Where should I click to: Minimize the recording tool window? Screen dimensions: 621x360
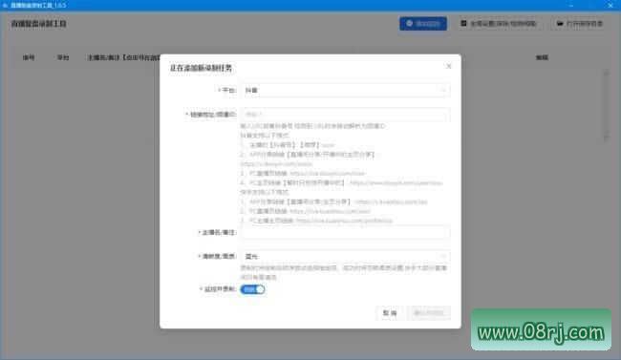click(571, 5)
